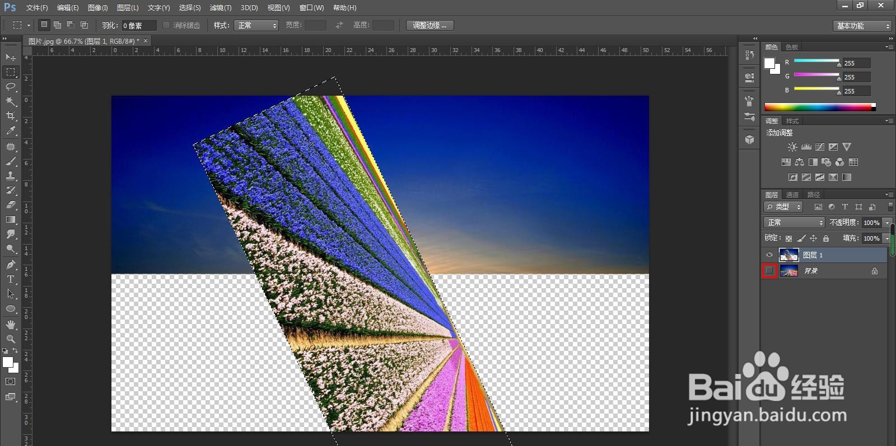Select the Zoom tool

tap(11, 339)
